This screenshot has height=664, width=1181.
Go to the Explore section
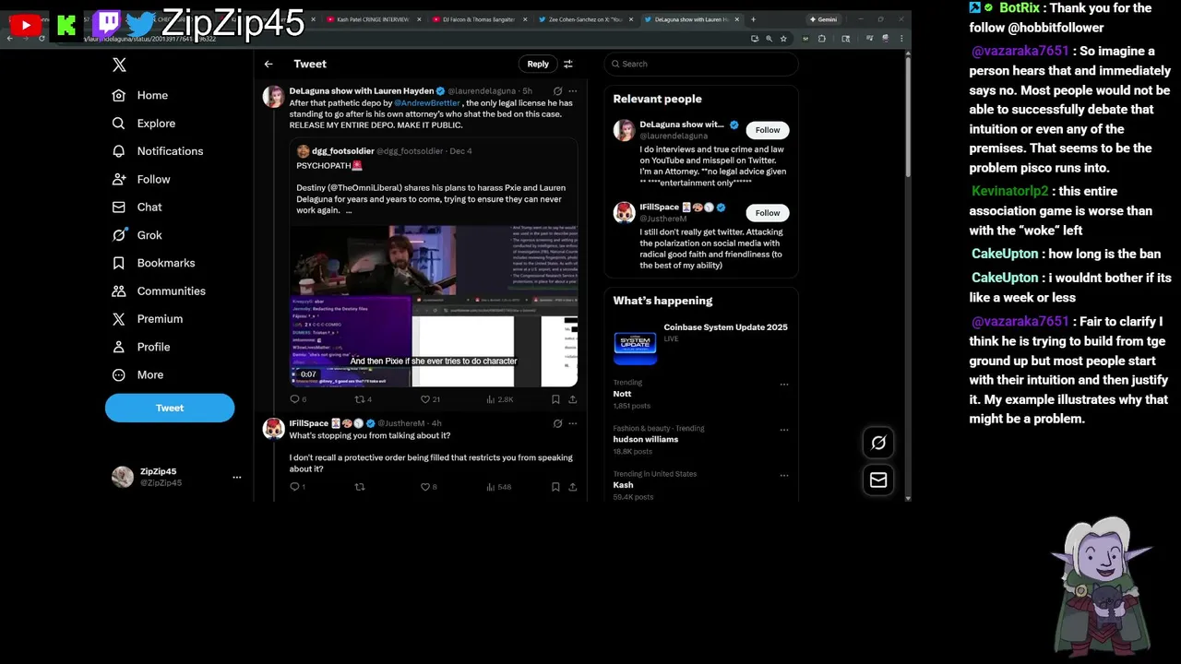143,123
